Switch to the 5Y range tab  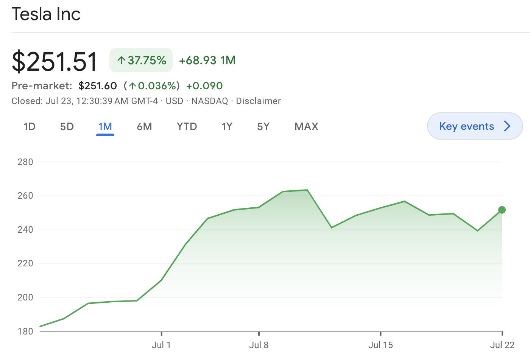click(x=263, y=127)
